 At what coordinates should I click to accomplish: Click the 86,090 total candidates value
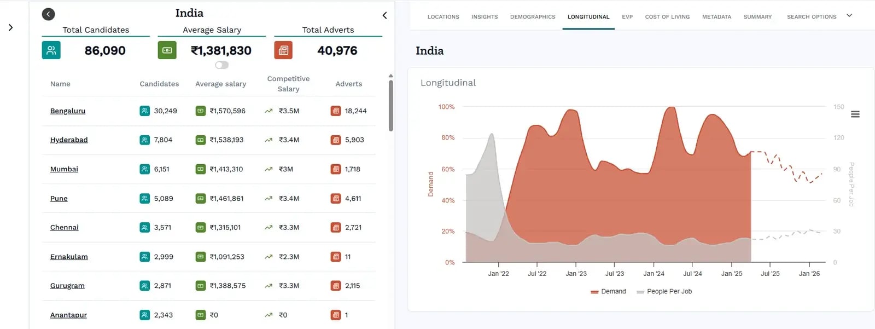click(x=105, y=51)
